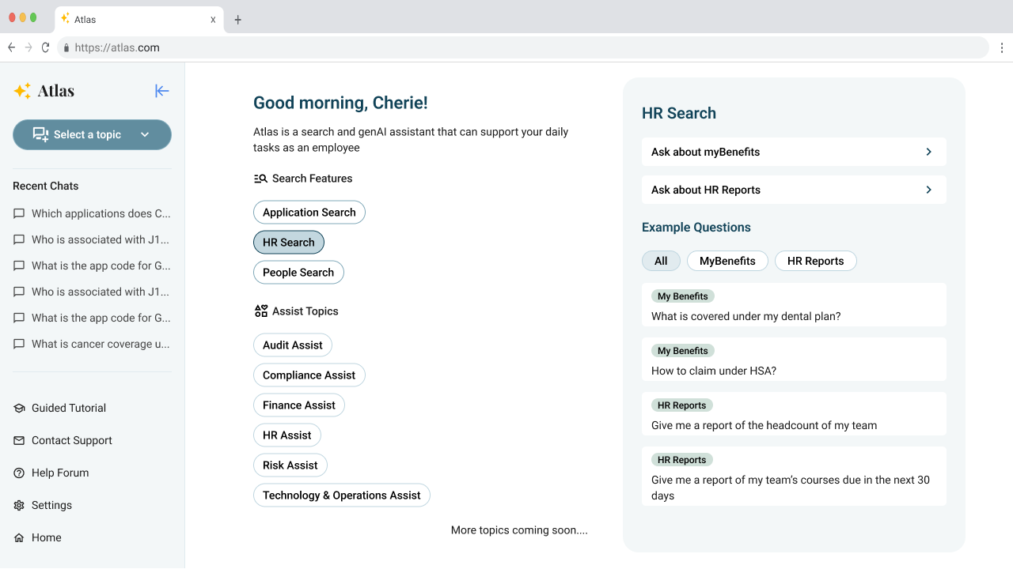The width and height of the screenshot is (1013, 569).
Task: Open the browser three-dot menu
Action: coord(1001,47)
